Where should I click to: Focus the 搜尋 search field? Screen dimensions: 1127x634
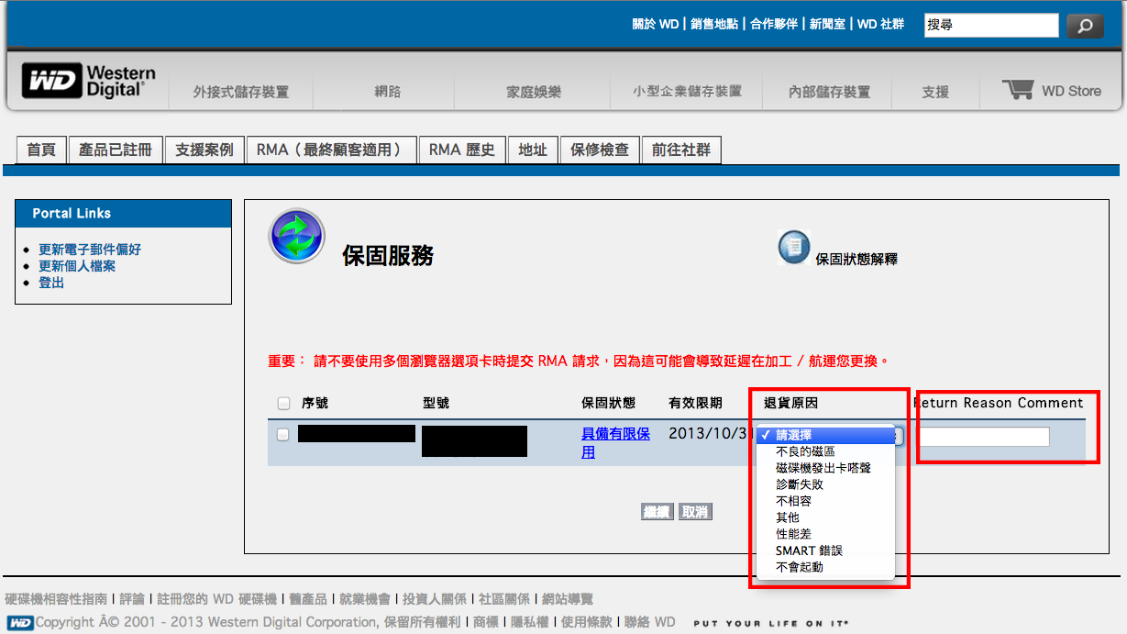click(x=991, y=26)
